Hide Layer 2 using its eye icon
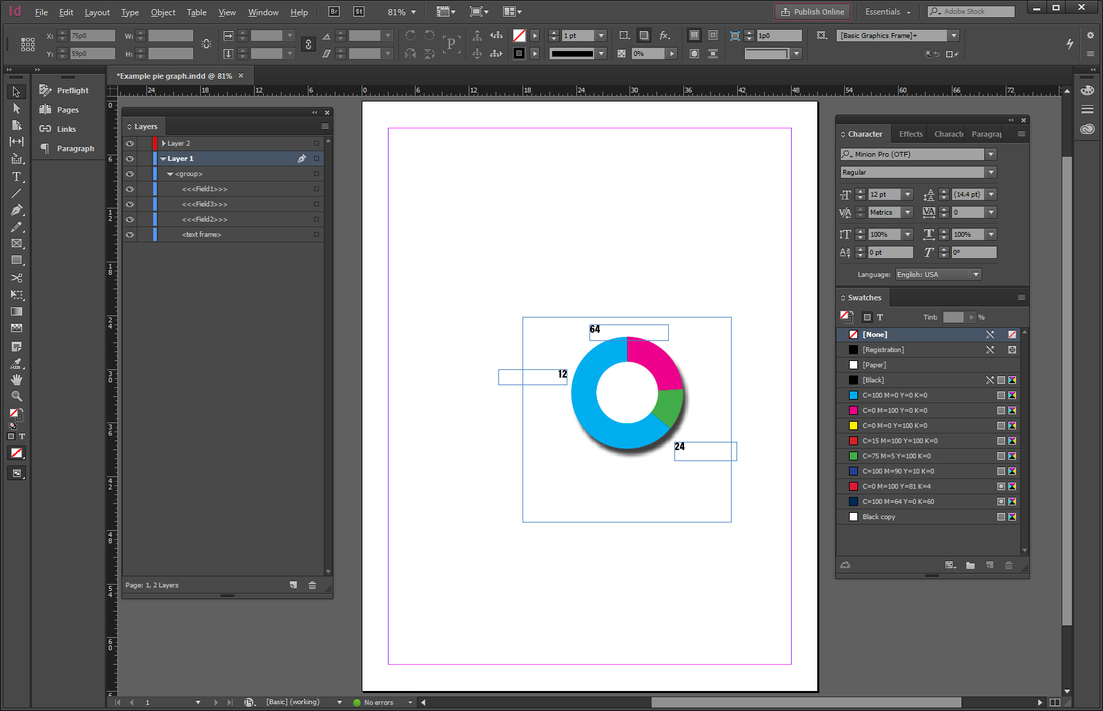 click(130, 144)
